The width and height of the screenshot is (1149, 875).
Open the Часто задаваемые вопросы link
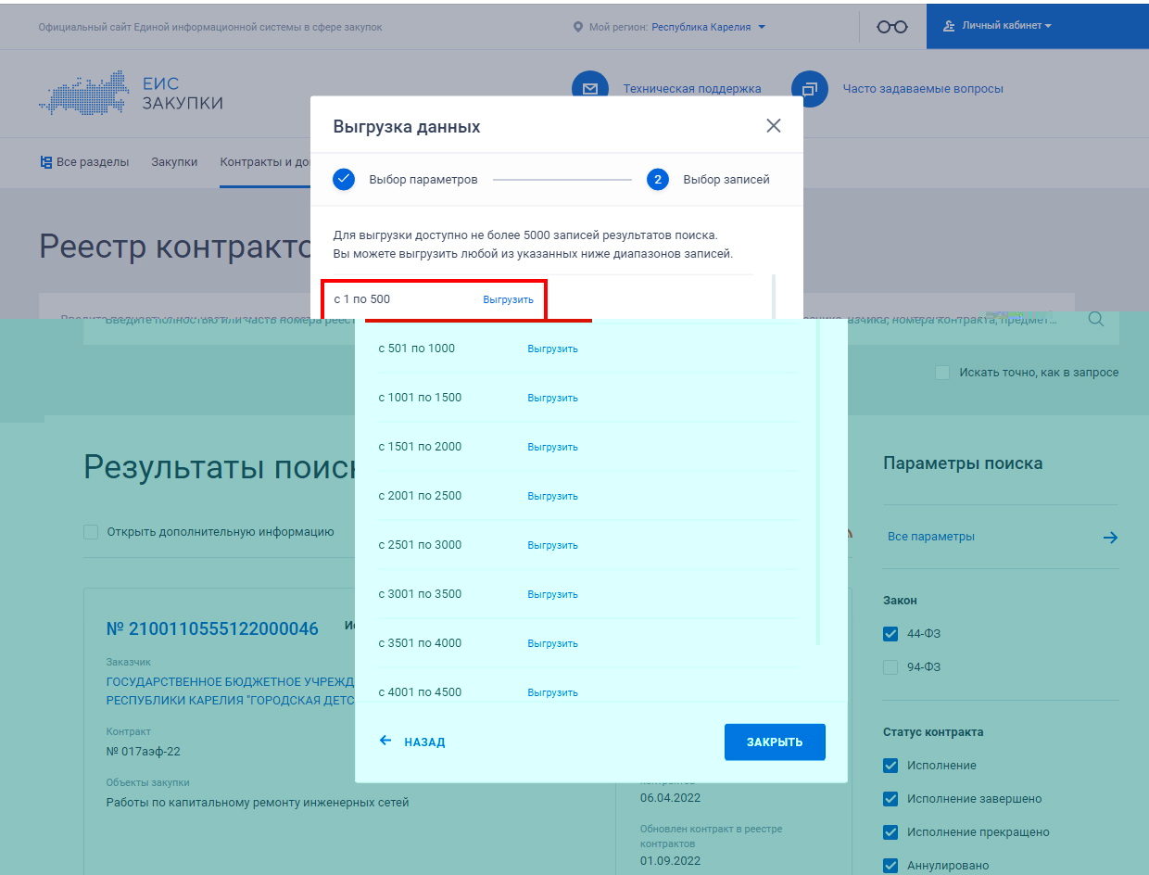tap(923, 89)
